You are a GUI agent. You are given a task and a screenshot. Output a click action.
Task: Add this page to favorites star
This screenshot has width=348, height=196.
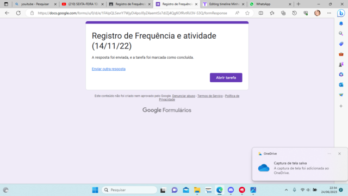tap(247, 13)
